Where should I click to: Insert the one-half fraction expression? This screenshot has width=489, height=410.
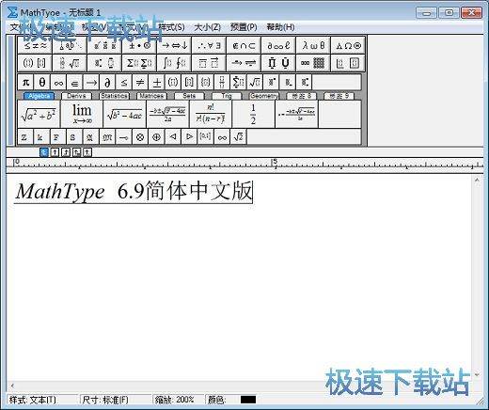point(253,114)
